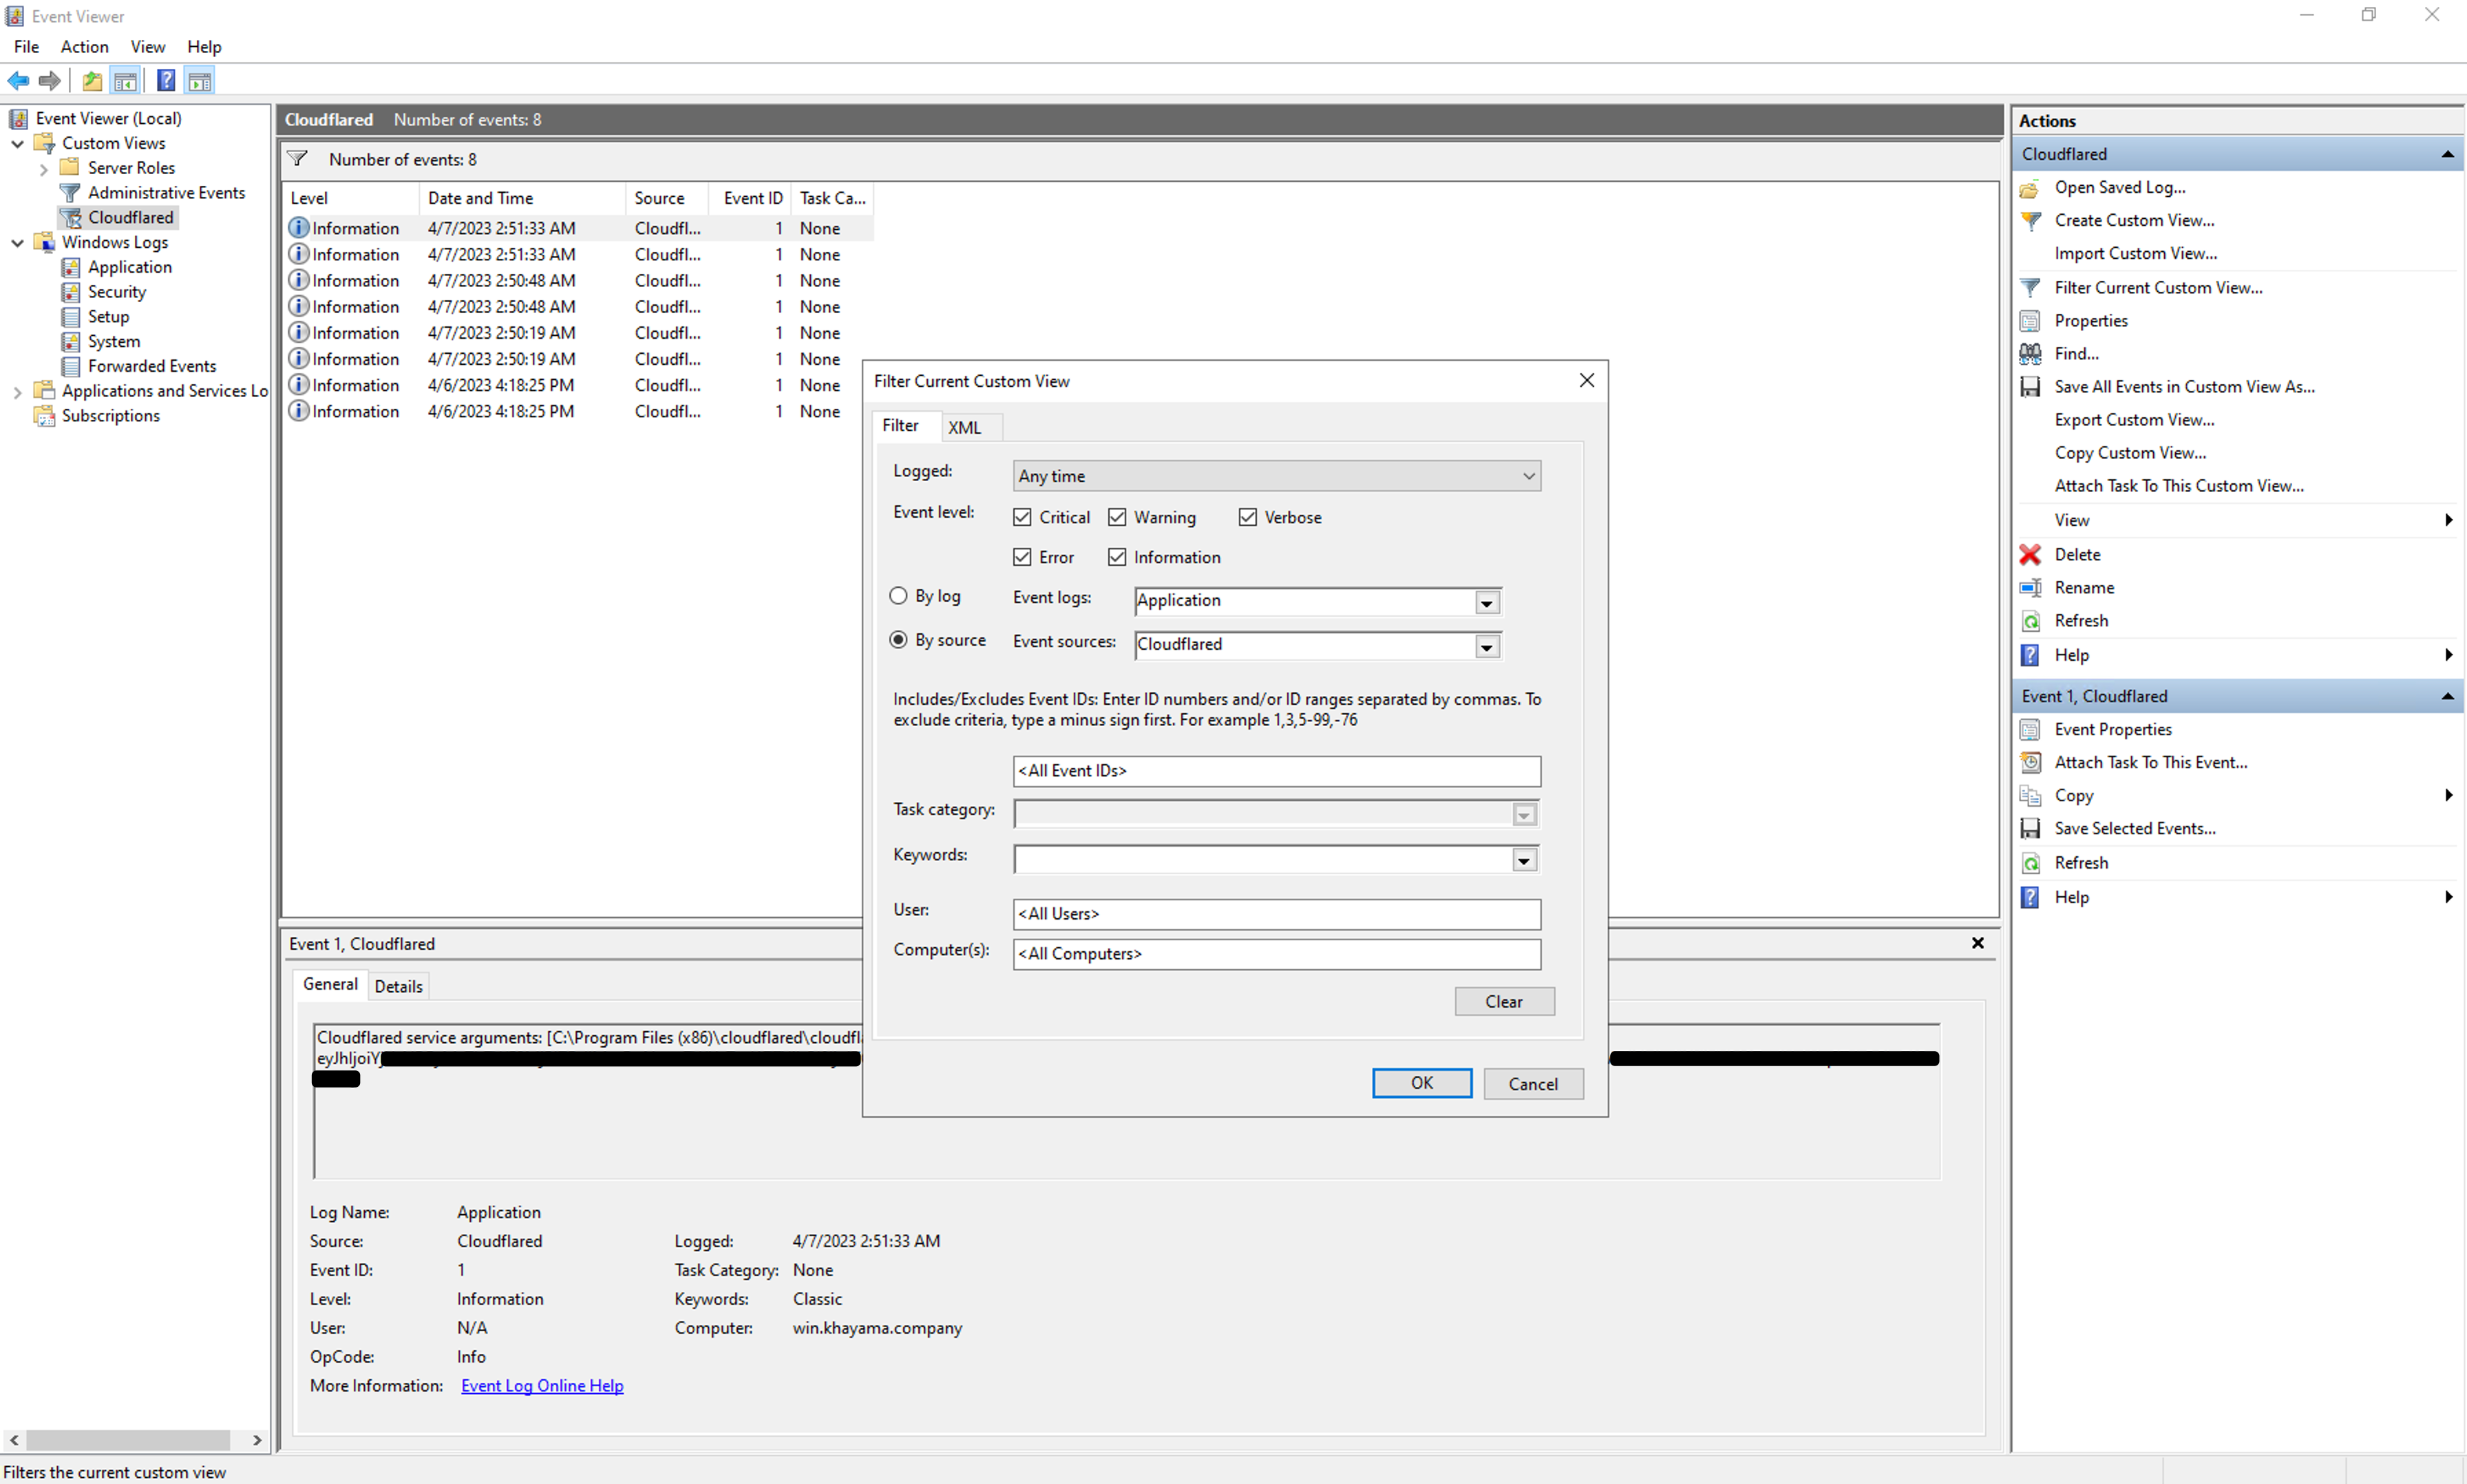Open Event Properties for Event 1

point(2113,729)
